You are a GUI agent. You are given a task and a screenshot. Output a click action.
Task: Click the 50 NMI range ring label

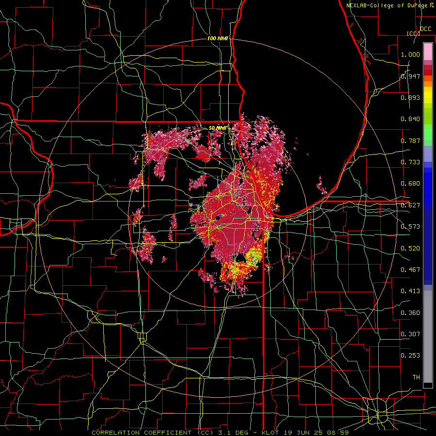tap(218, 128)
